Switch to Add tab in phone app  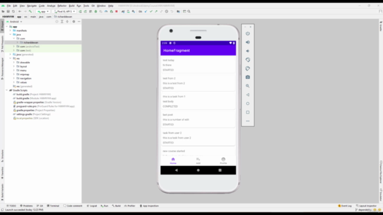click(x=198, y=161)
